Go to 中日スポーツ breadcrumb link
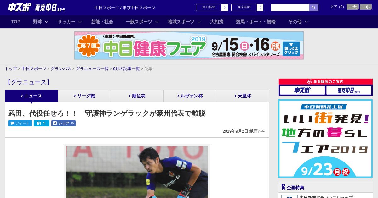Viewport: 378px width, 198px height. (34, 69)
